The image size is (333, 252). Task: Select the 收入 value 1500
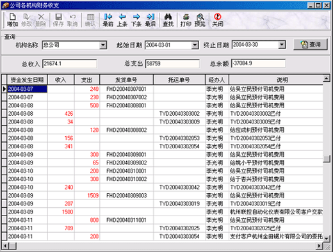pyautogui.click(x=61, y=212)
